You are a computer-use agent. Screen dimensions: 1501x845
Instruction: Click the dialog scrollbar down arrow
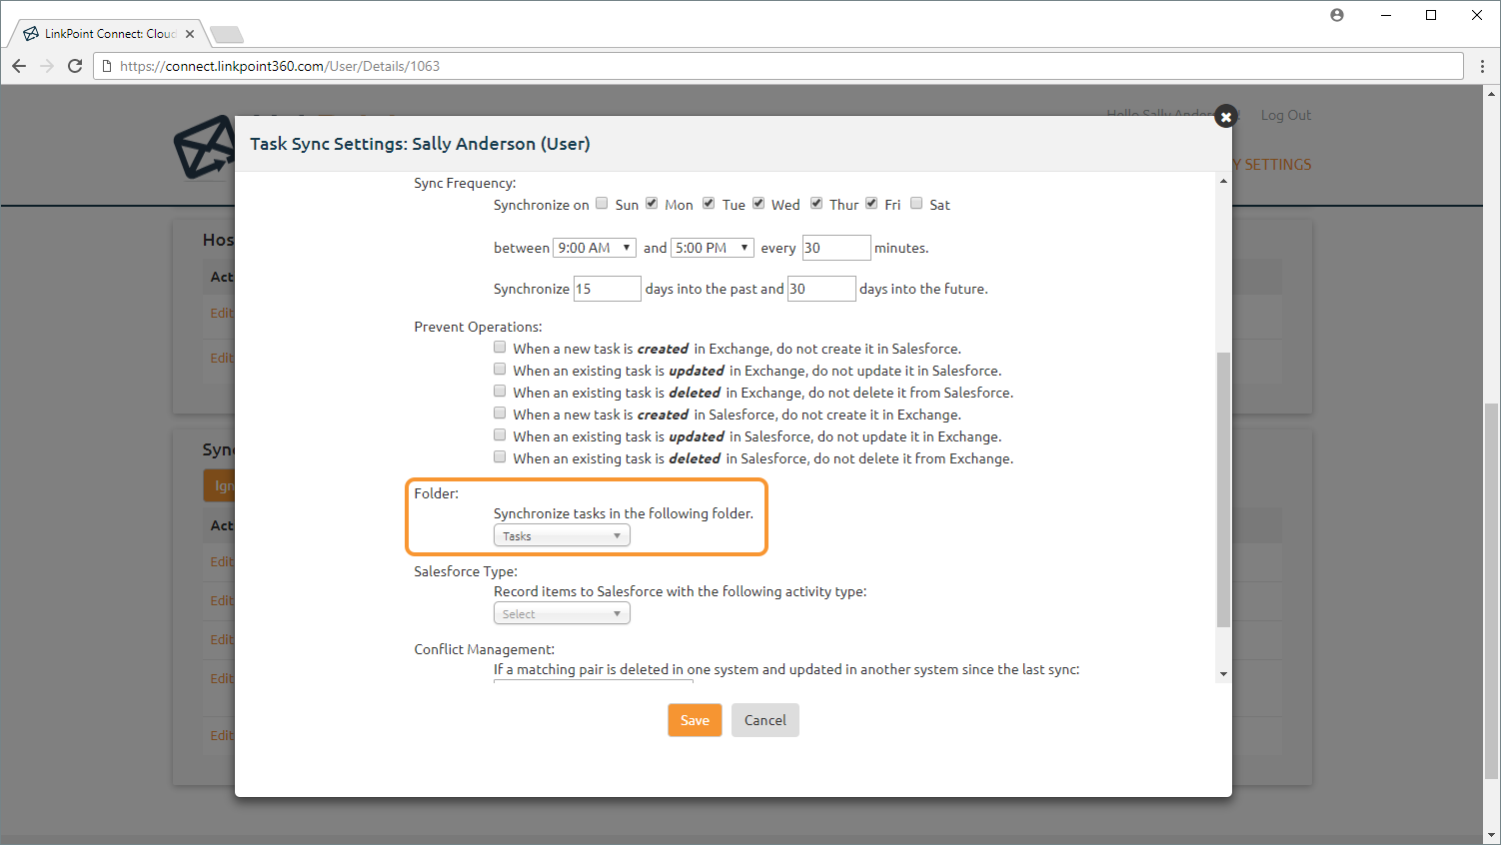click(x=1223, y=674)
